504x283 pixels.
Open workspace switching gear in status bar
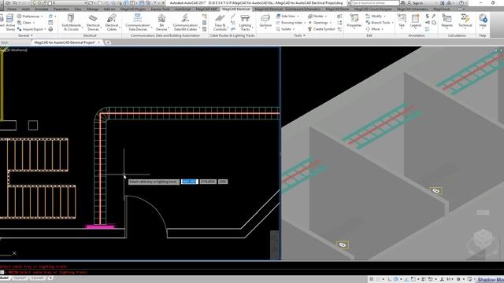click(458, 279)
